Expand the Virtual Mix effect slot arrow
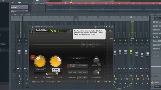The height and width of the screenshot is (90, 161). (x=152, y=33)
